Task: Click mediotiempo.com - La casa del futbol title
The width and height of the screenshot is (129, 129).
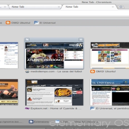Action: click(x=56, y=72)
